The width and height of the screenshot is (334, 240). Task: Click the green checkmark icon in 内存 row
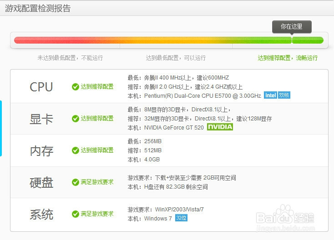click(x=76, y=150)
